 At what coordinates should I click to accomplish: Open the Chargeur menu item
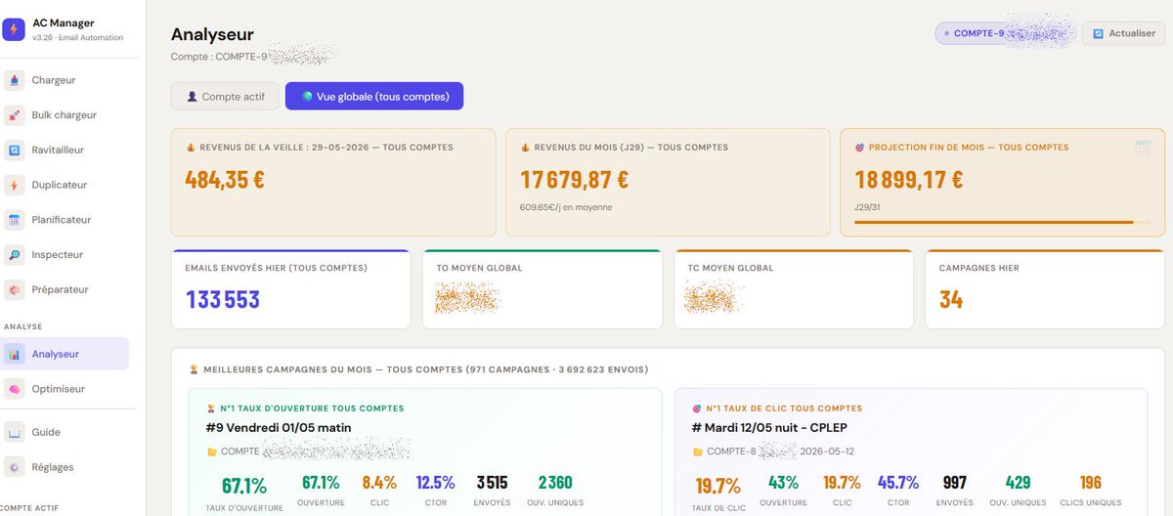click(65, 80)
